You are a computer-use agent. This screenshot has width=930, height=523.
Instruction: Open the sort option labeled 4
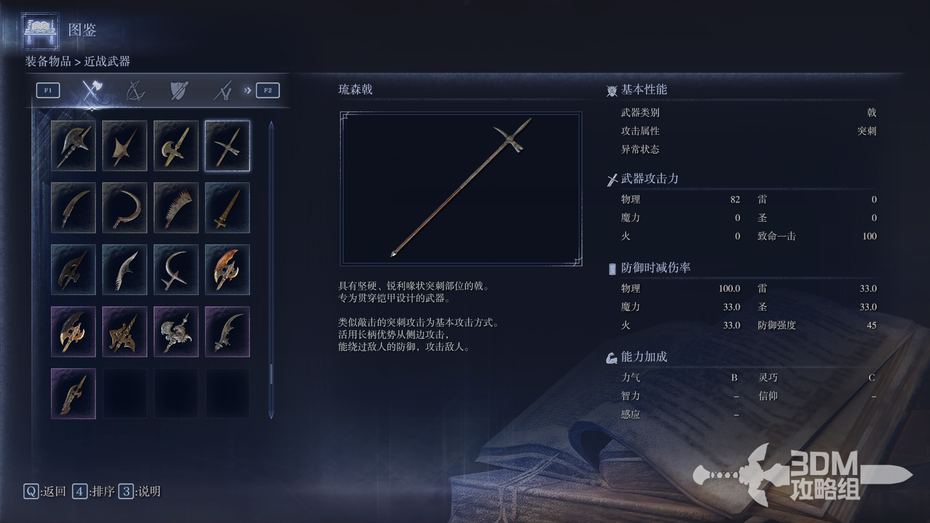[93, 492]
